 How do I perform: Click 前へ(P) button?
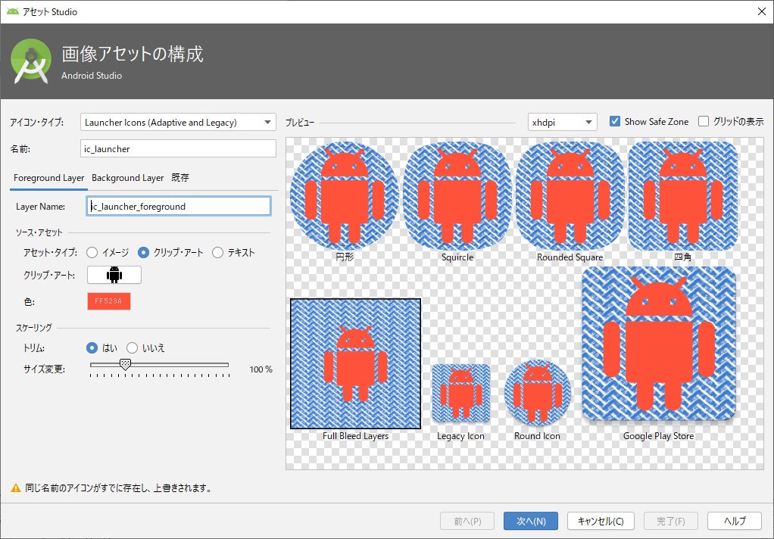467,522
